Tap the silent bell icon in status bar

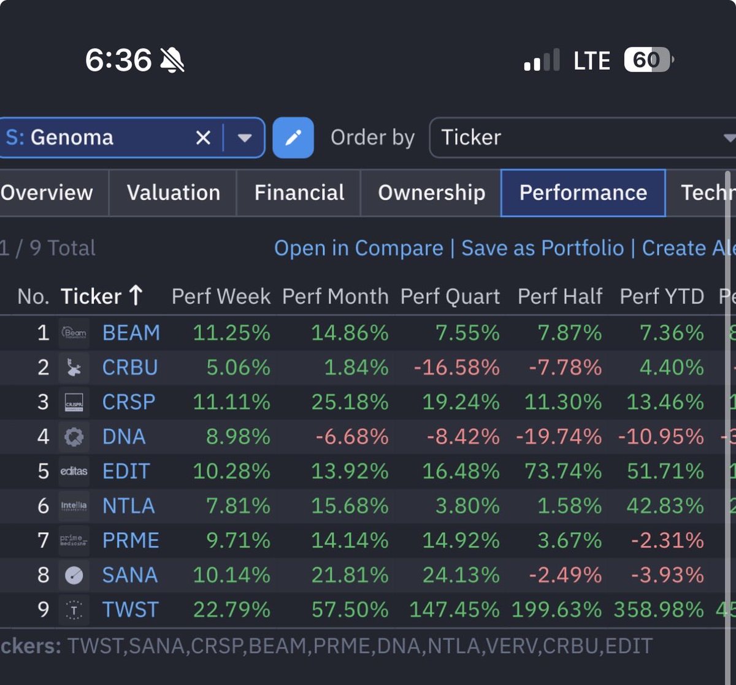click(172, 60)
